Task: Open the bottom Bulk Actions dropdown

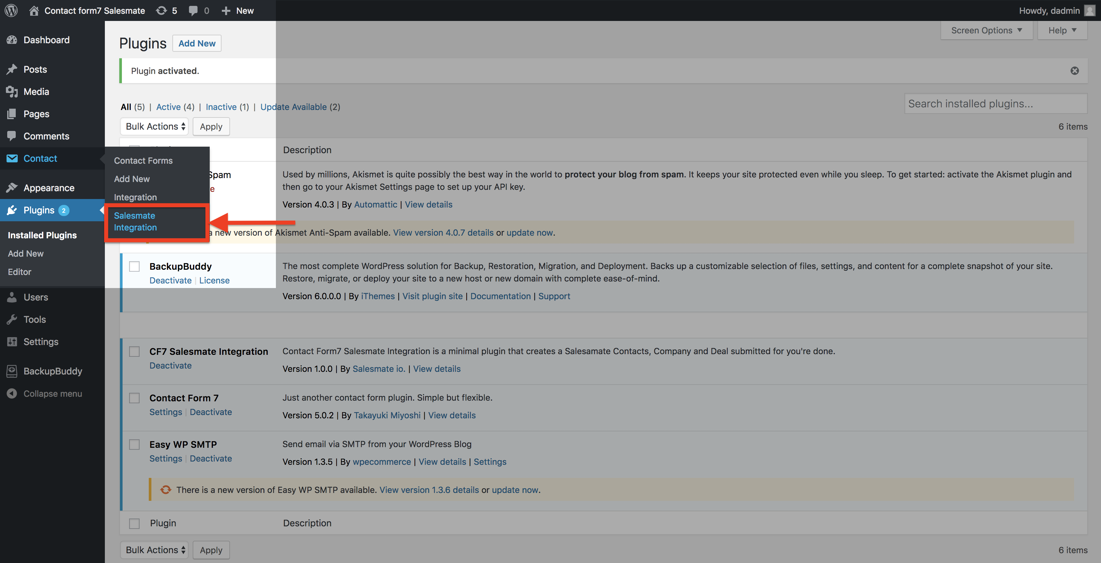Action: [154, 550]
